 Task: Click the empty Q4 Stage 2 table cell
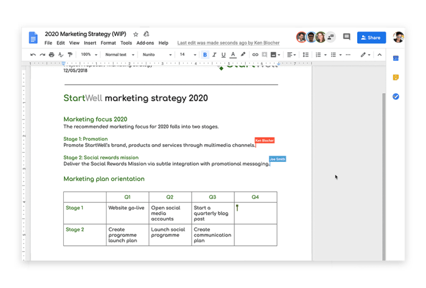[255, 234]
